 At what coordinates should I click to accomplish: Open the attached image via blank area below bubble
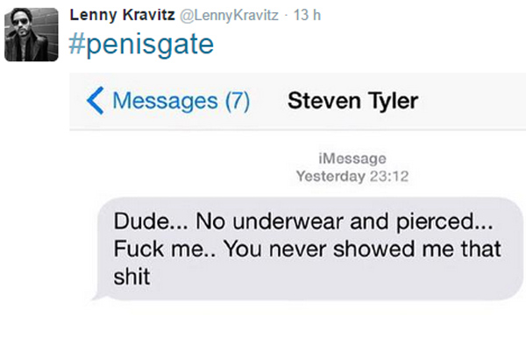tap(297, 325)
